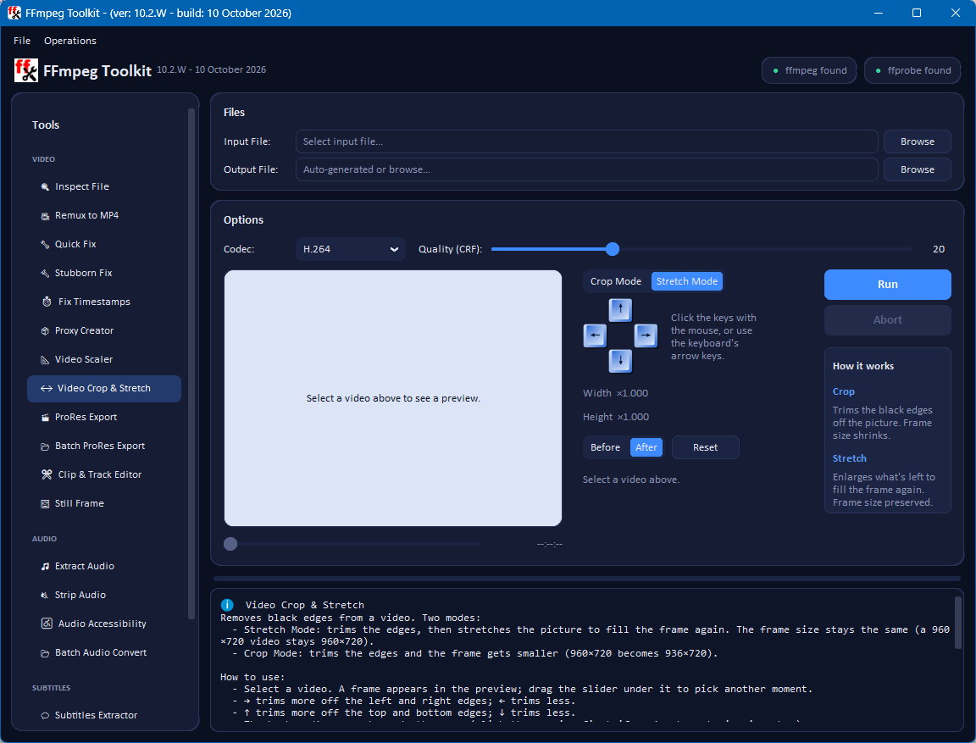
Task: Select Proxy Creator tool
Action: coord(104,330)
